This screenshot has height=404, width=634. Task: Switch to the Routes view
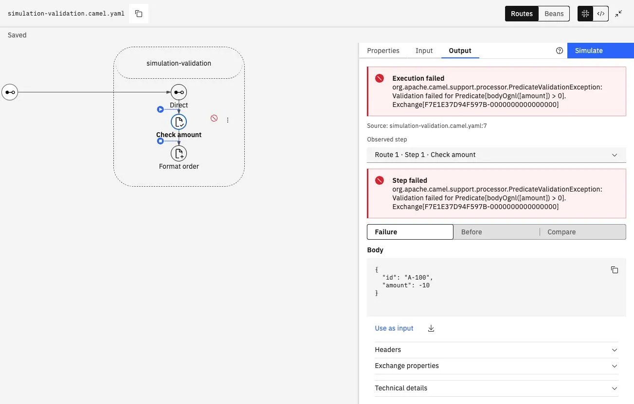[x=522, y=14]
